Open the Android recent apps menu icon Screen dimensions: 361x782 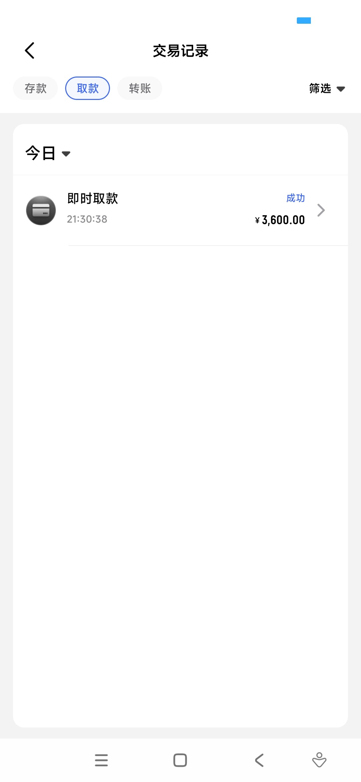pos(101,760)
